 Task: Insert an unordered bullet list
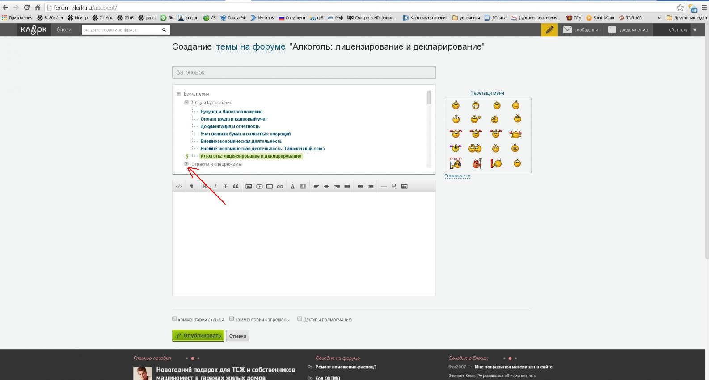point(360,187)
